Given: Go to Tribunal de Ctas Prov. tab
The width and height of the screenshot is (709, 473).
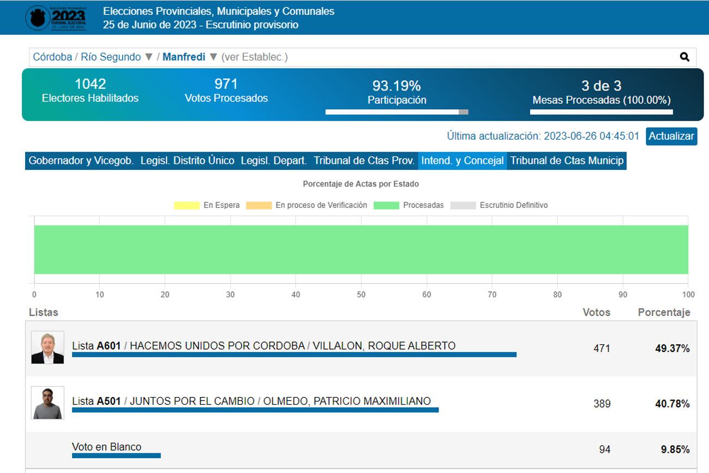Looking at the screenshot, I should 364,161.
